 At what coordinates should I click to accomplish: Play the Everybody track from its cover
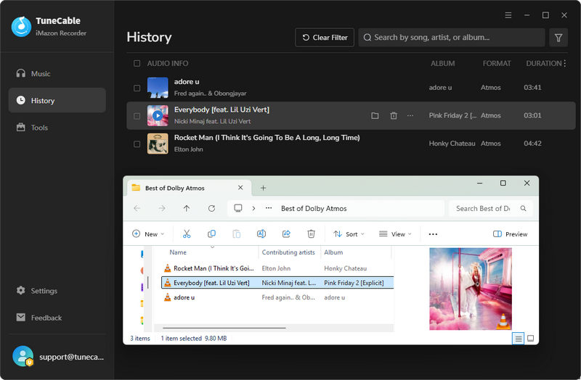[x=158, y=115]
